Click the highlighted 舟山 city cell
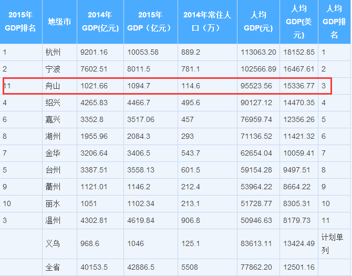 (x=53, y=86)
